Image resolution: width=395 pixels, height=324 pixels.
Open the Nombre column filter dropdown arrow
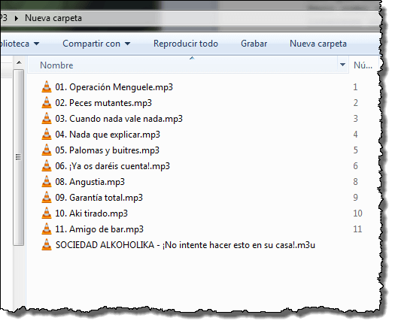pos(342,65)
